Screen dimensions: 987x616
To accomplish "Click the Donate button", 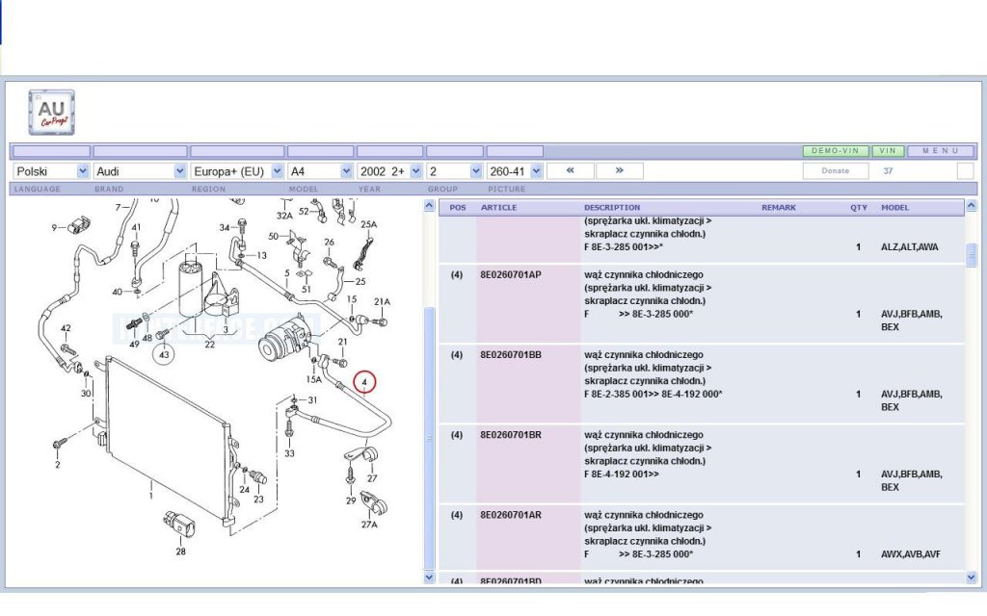I will tap(836, 171).
